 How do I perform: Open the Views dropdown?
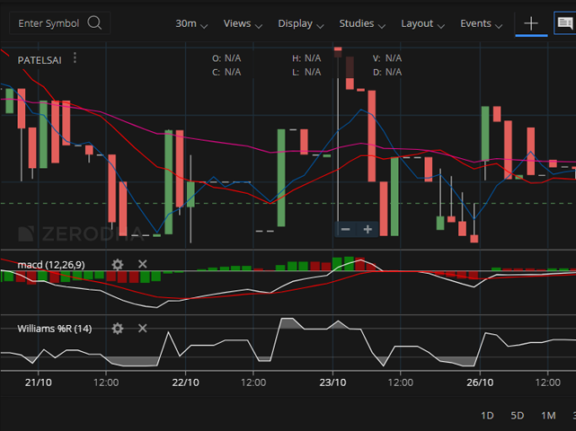[x=243, y=23]
